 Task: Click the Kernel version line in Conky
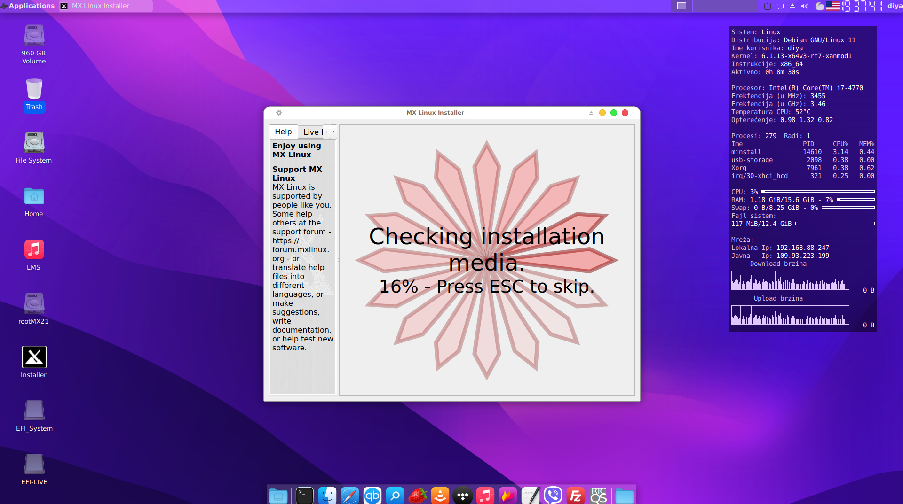(792, 56)
